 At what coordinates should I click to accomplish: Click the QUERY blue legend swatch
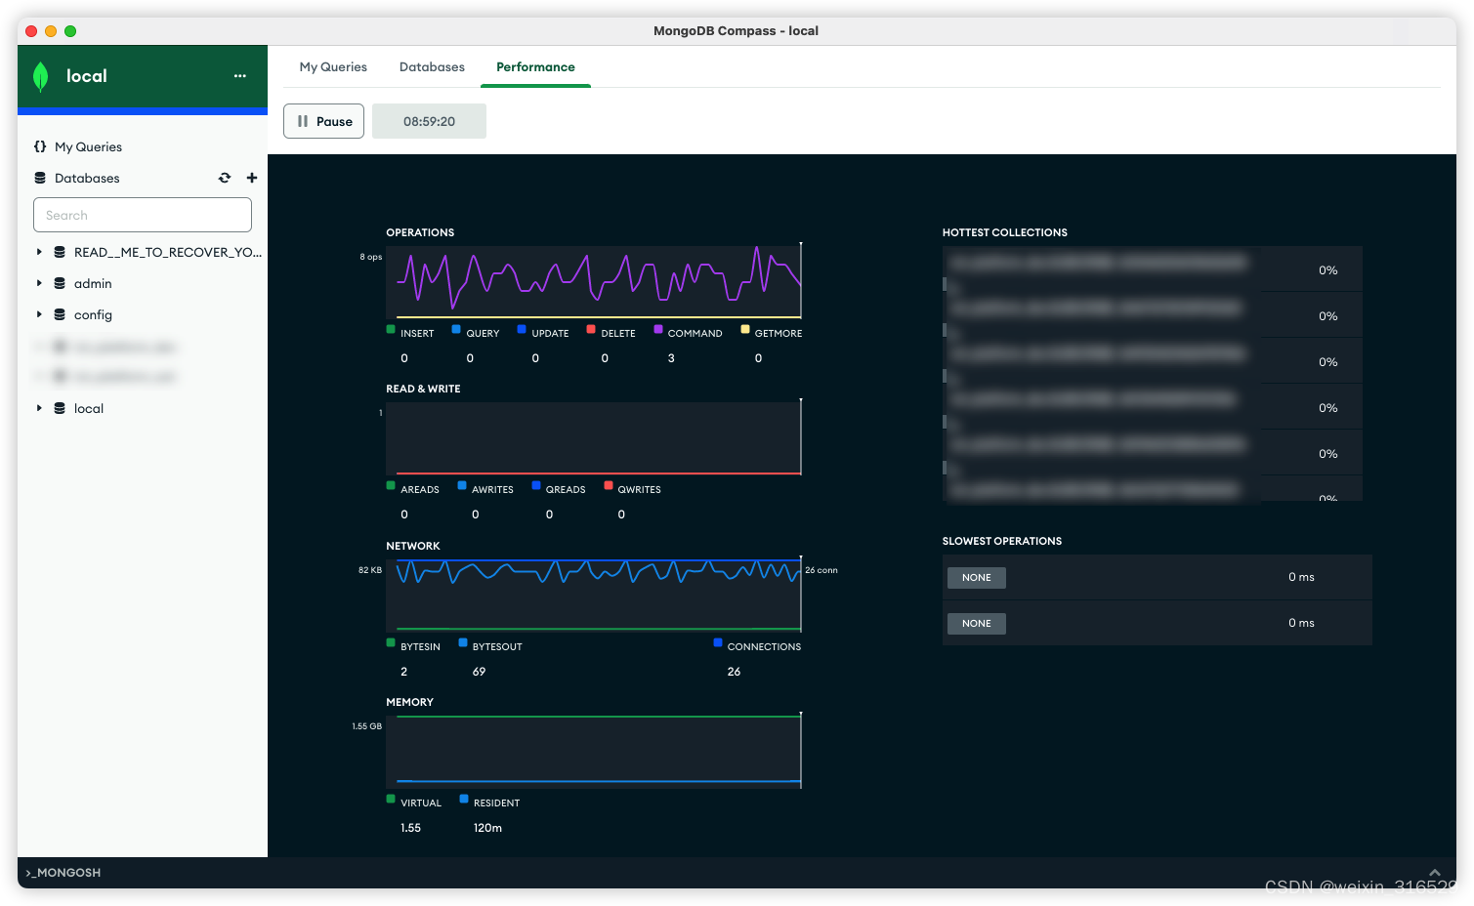click(456, 330)
